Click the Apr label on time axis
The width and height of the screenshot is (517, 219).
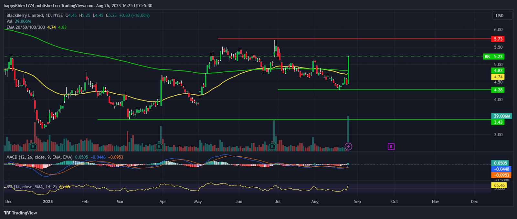163,202
